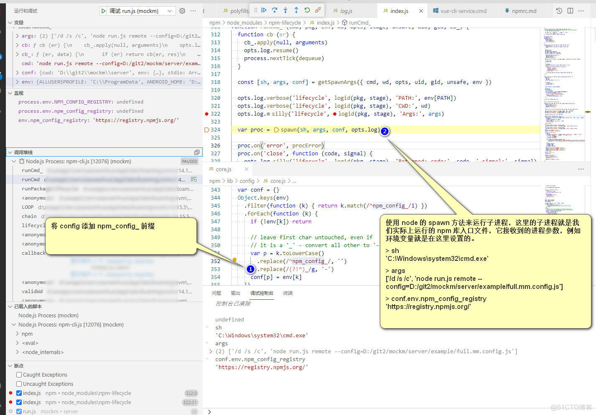This screenshot has height=415, width=596.
Task: Click red breakpoint dot for index.js 322:3
Action: (x=10, y=393)
